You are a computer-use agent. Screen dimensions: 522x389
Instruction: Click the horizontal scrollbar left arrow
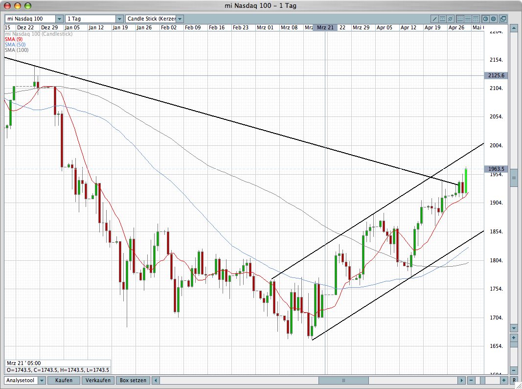click(156, 380)
